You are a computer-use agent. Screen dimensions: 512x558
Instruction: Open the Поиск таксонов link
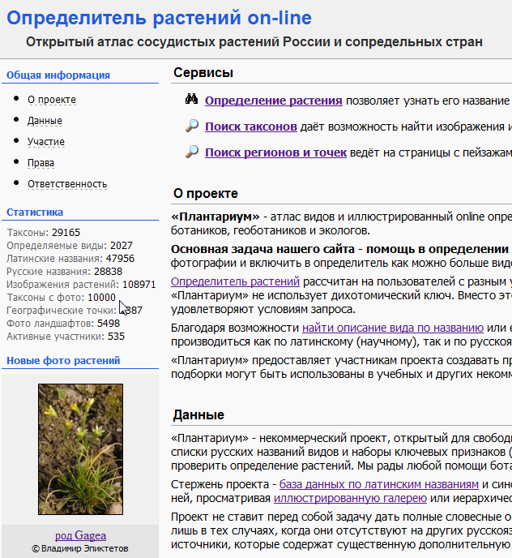pyautogui.click(x=250, y=127)
